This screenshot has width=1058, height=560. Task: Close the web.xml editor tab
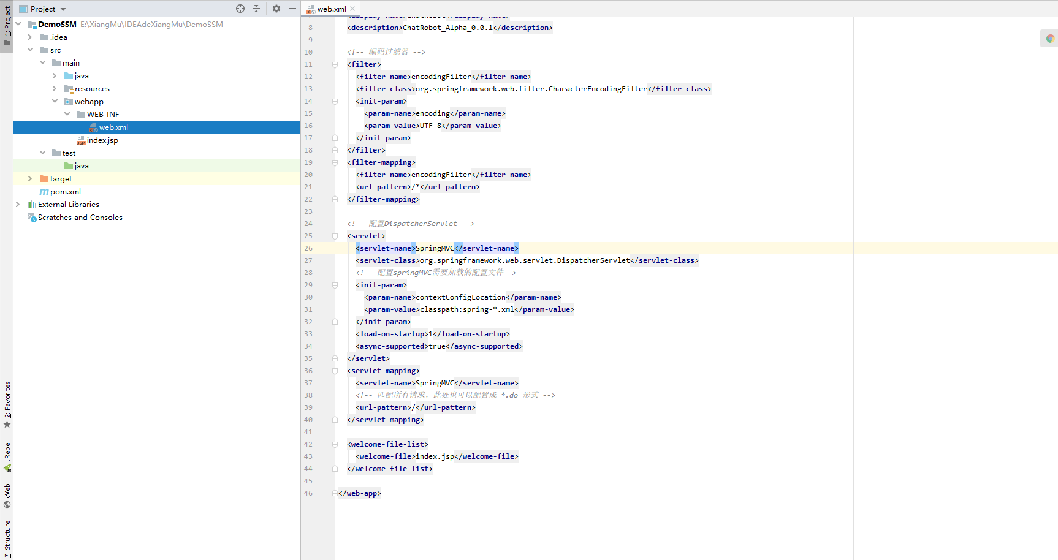point(352,9)
